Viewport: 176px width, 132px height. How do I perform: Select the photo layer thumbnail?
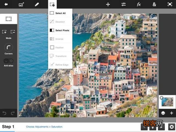167,102
